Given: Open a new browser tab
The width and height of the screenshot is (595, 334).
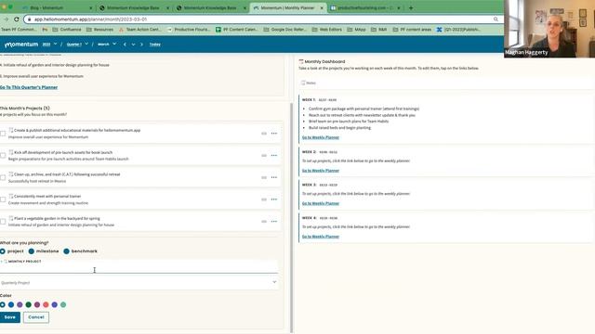Looking at the screenshot, I should [x=411, y=7].
